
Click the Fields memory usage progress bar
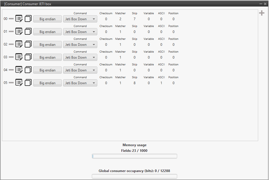pyautogui.click(x=134, y=156)
